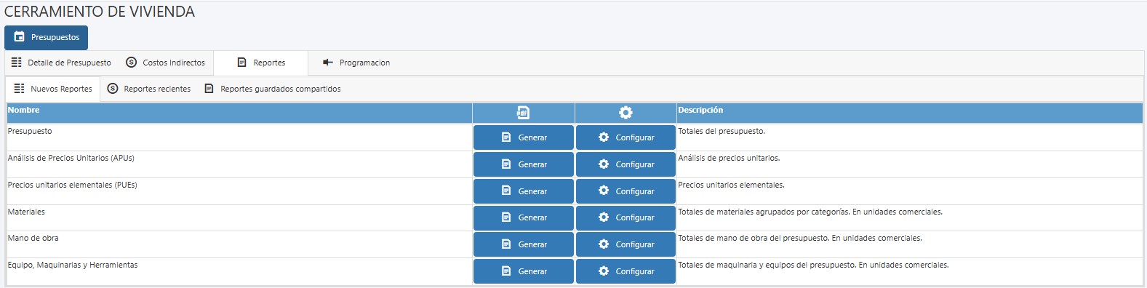
Task: Click the document icon beside Reportes guardados compartidos
Action: point(209,89)
